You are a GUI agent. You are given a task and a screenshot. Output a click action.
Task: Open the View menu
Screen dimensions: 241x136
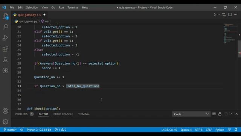pyautogui.click(x=44, y=8)
